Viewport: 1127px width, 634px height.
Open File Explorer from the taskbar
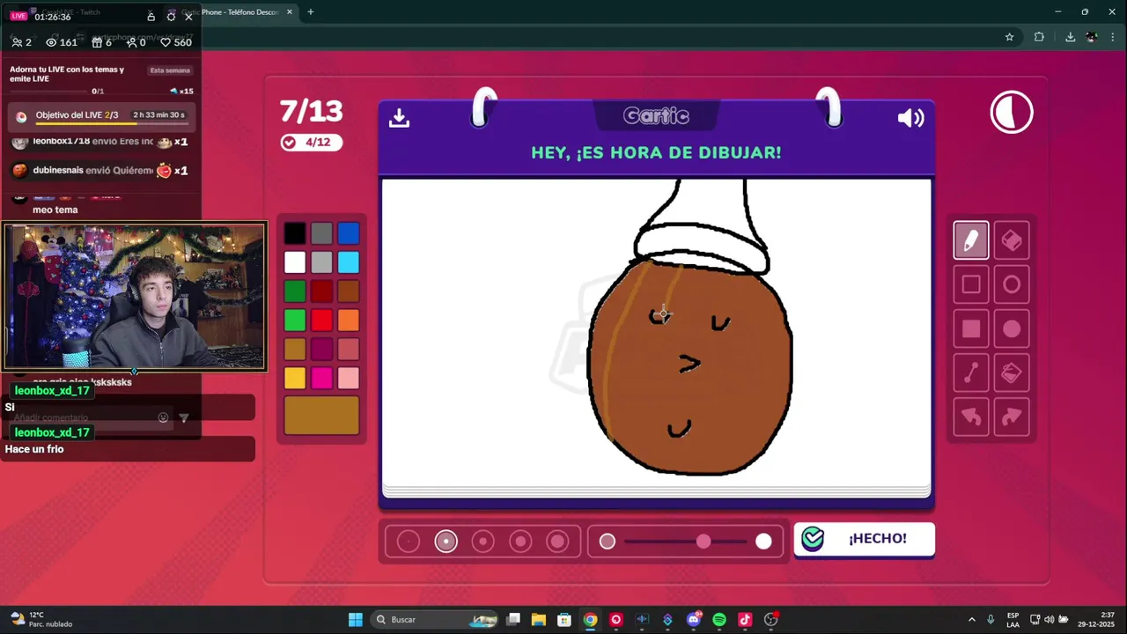[x=539, y=620]
